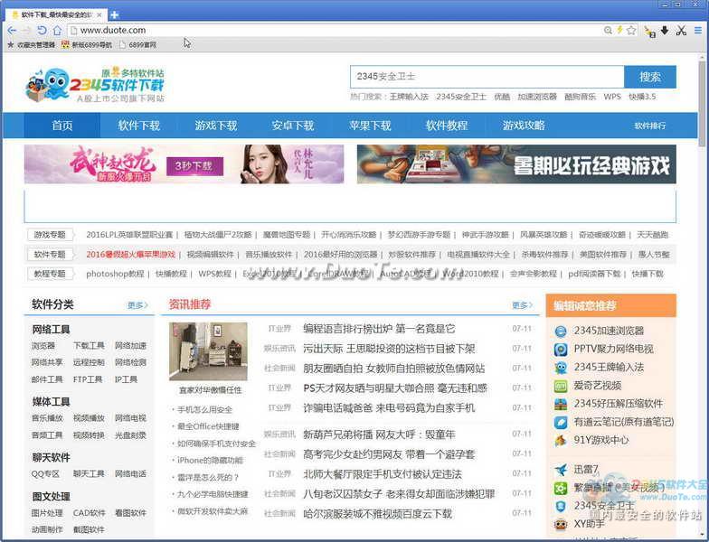Viewport: 709px width, 542px height.
Task: Click the PPTV聚力网络电视 icon
Action: (561, 350)
